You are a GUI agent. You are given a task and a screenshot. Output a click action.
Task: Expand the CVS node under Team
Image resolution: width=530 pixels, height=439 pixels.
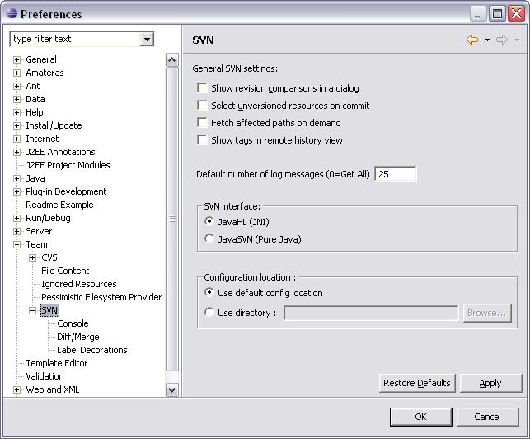point(32,258)
